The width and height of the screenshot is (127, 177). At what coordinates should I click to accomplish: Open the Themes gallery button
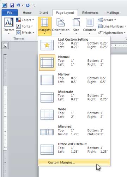[x=9, y=26]
